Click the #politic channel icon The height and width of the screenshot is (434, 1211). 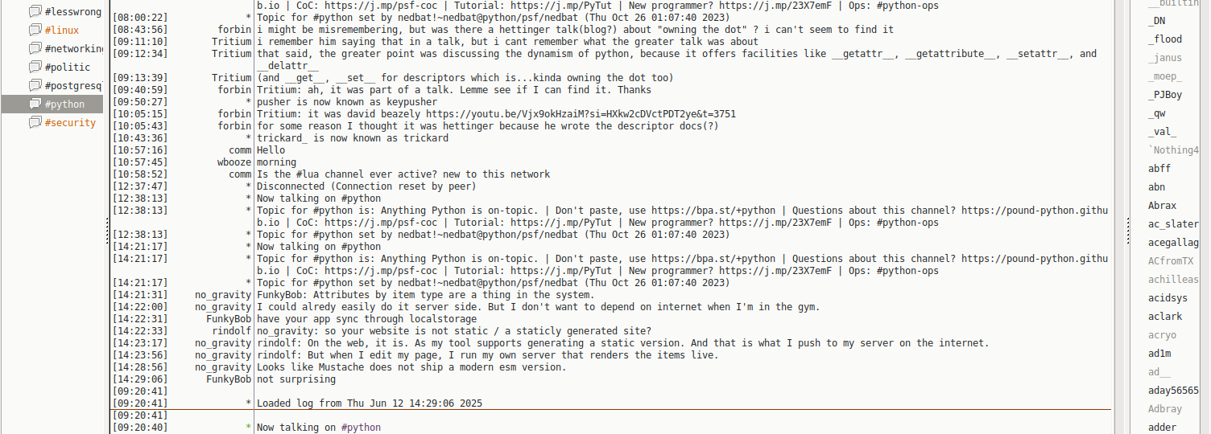(x=35, y=67)
